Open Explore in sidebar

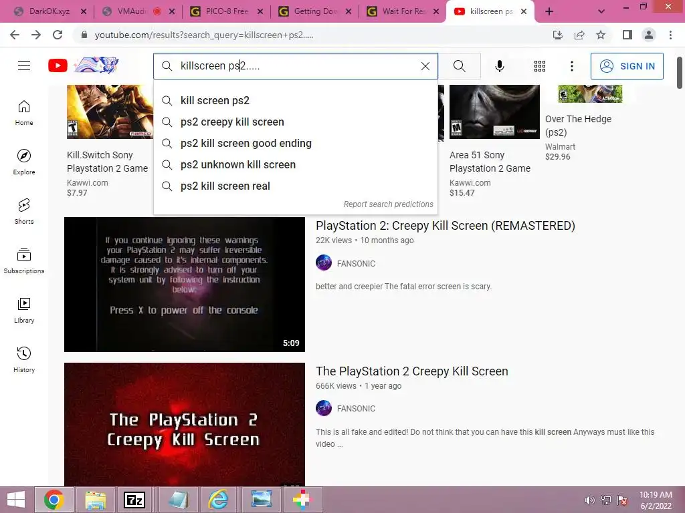[24, 162]
